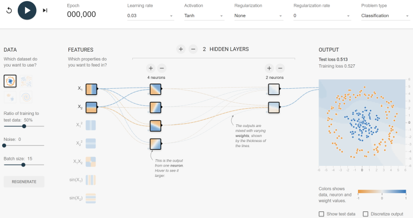Click the output heatmap plot
The width and height of the screenshot is (413, 218).
coord(362,123)
